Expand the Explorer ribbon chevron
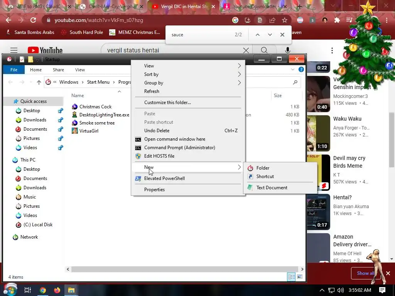Screen dimensions: 395x296 292,69
